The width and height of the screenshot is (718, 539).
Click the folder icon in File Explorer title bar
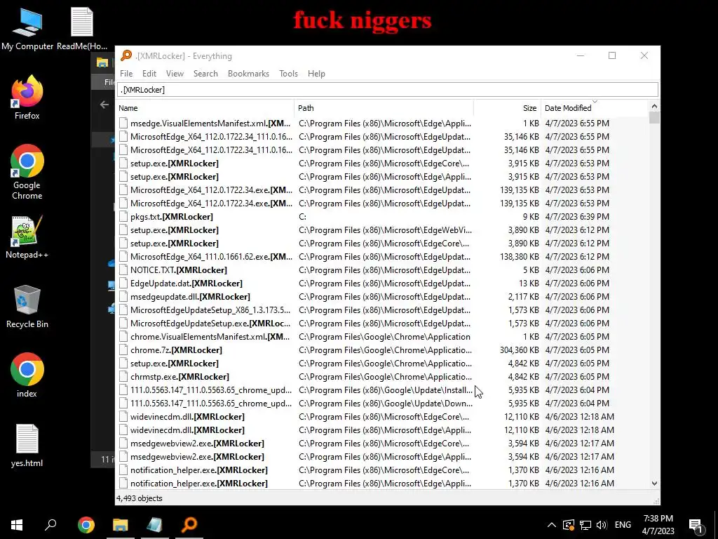click(102, 62)
